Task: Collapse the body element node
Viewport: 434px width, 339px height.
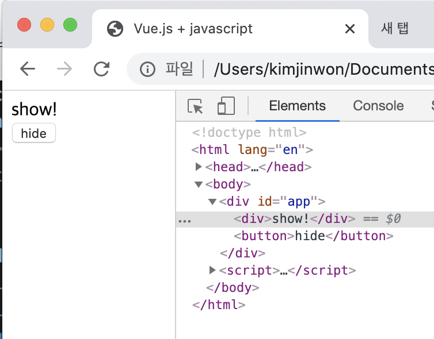Action: [199, 184]
